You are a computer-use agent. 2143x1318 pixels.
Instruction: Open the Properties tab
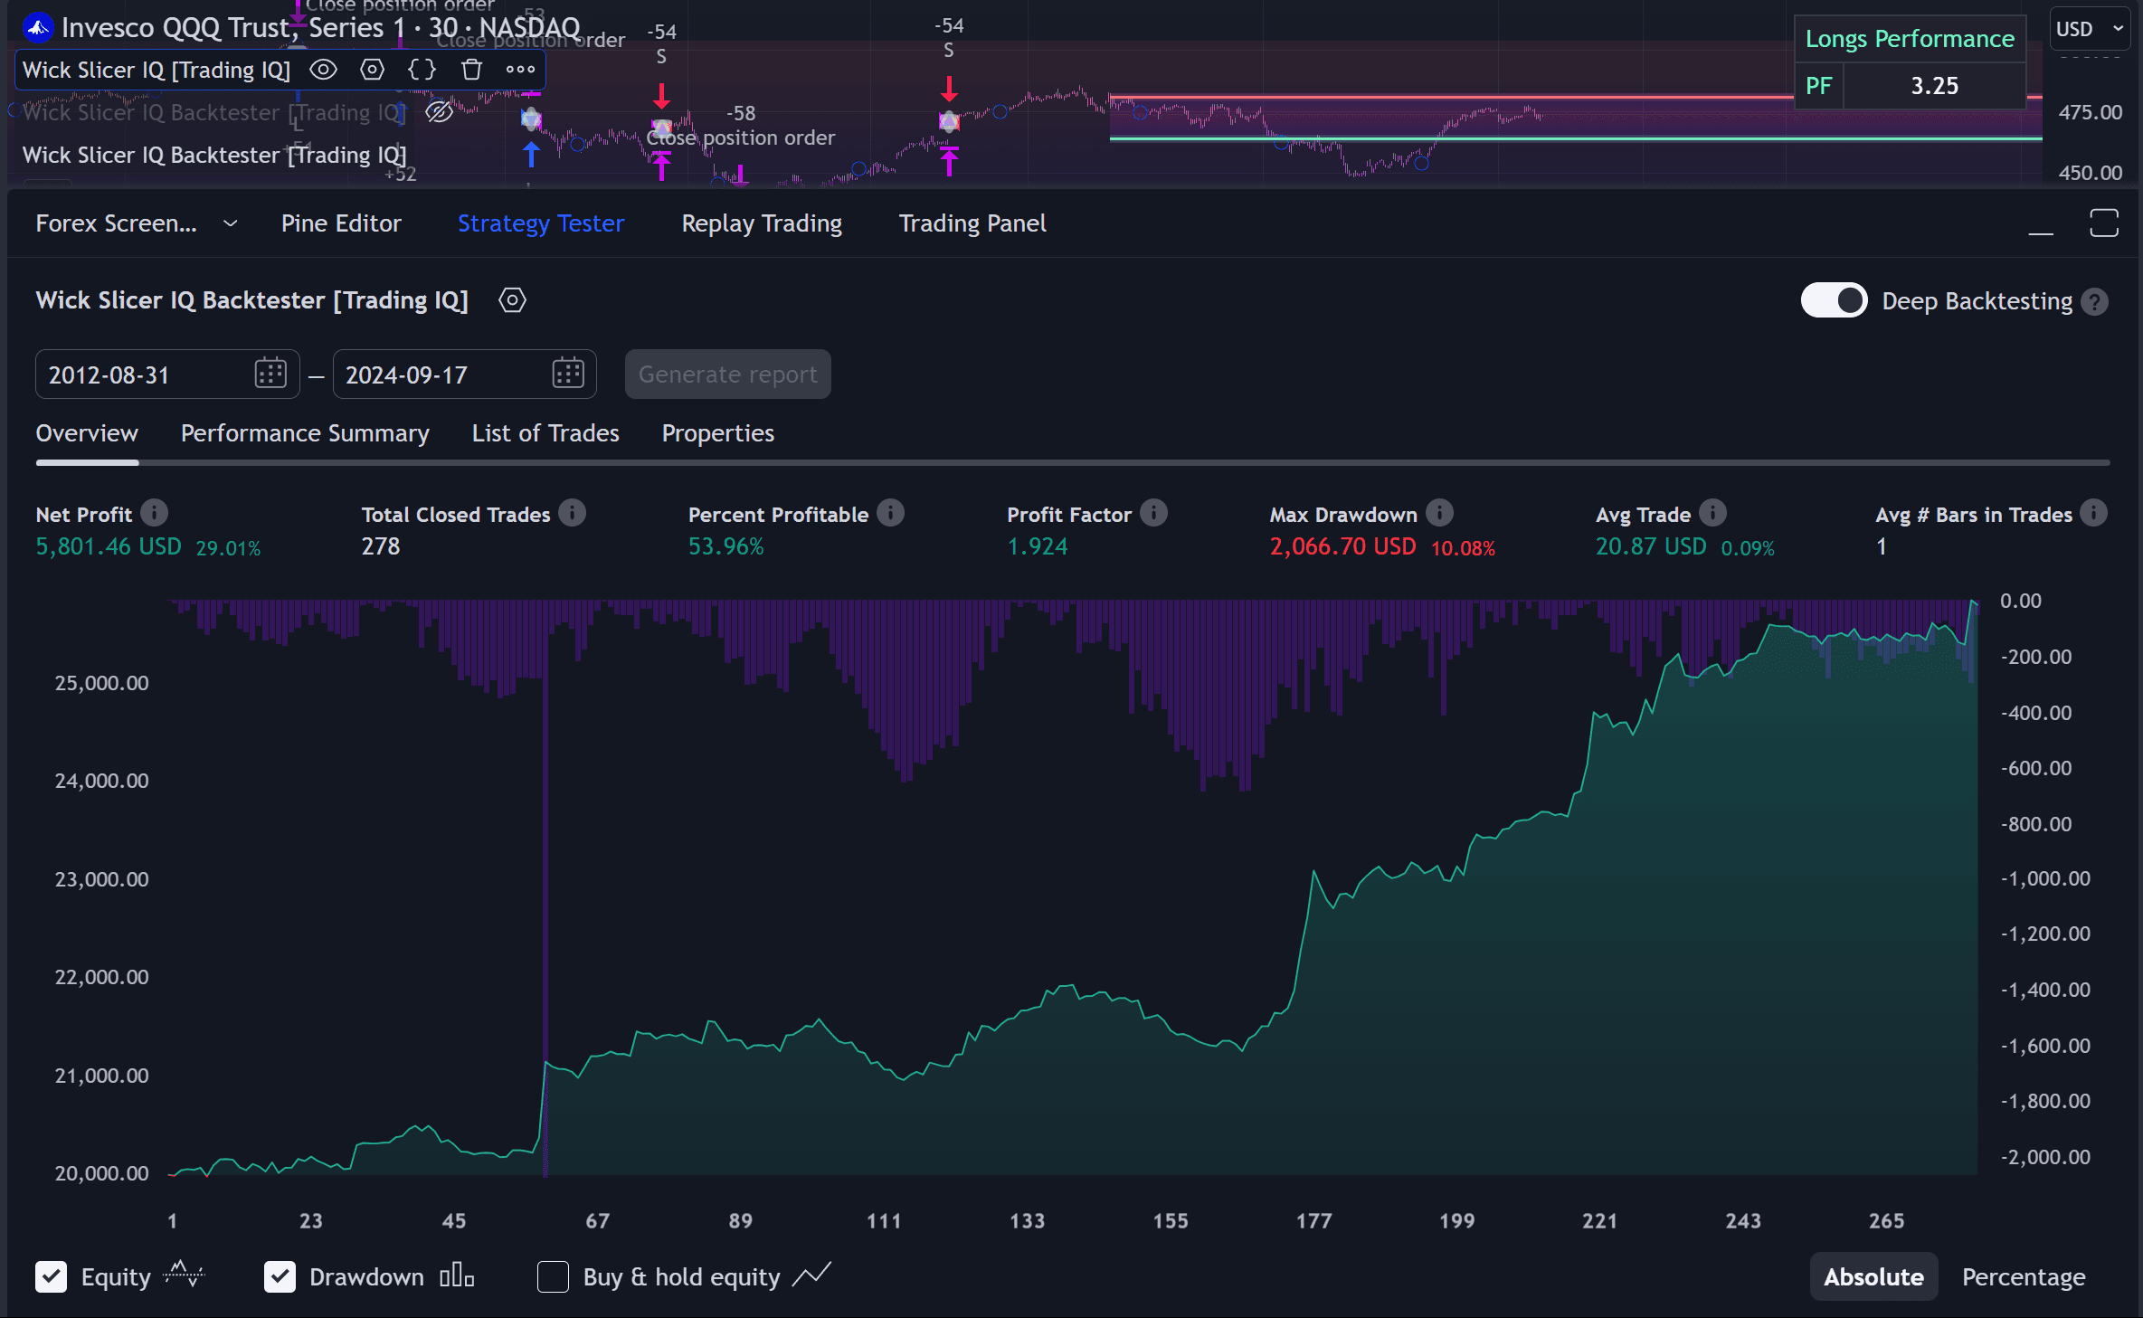[718, 433]
